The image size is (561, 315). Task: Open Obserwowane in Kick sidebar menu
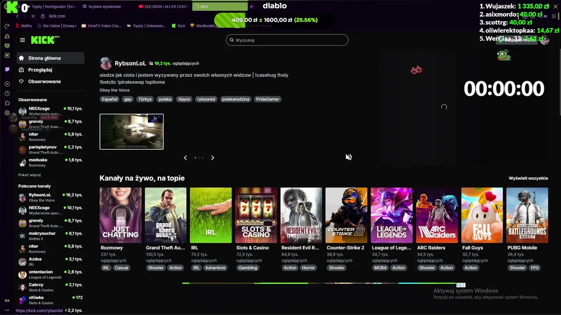[x=50, y=82]
